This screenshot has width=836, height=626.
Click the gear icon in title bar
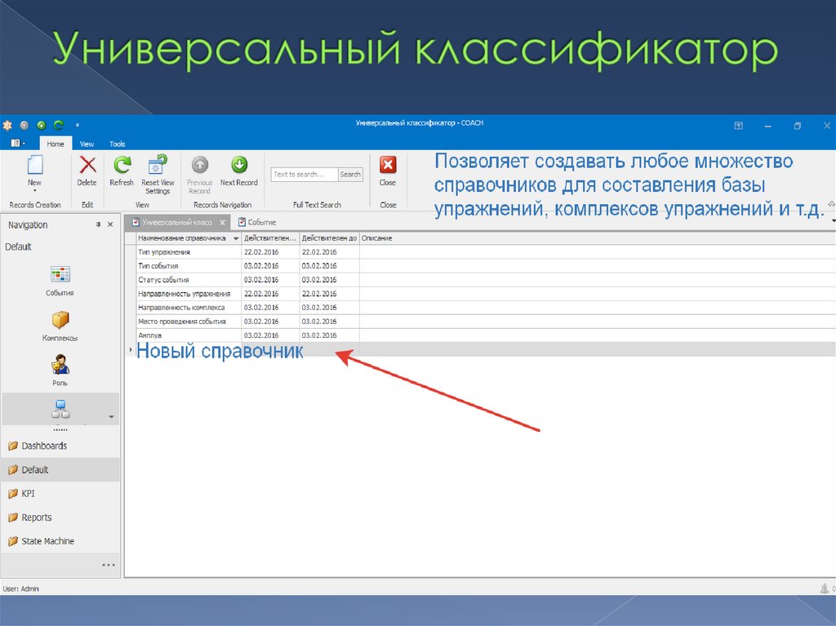(x=7, y=126)
